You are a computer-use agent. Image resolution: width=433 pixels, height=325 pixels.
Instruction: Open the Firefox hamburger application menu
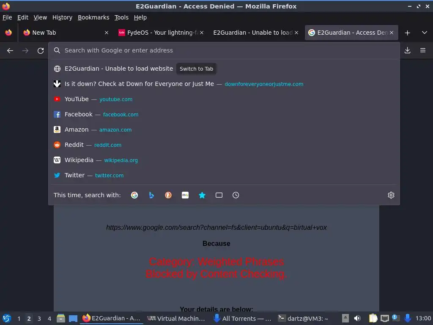[423, 50]
